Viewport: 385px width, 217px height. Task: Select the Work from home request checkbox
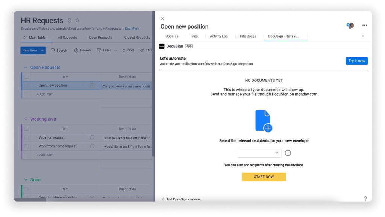click(26, 146)
